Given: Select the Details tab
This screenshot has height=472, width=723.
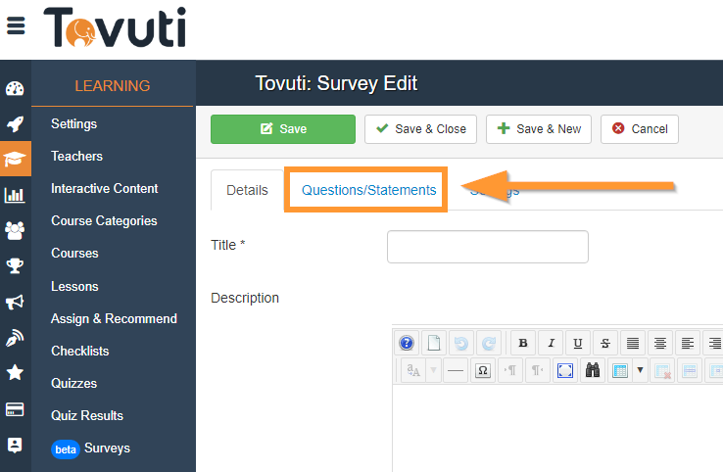Looking at the screenshot, I should [x=247, y=190].
